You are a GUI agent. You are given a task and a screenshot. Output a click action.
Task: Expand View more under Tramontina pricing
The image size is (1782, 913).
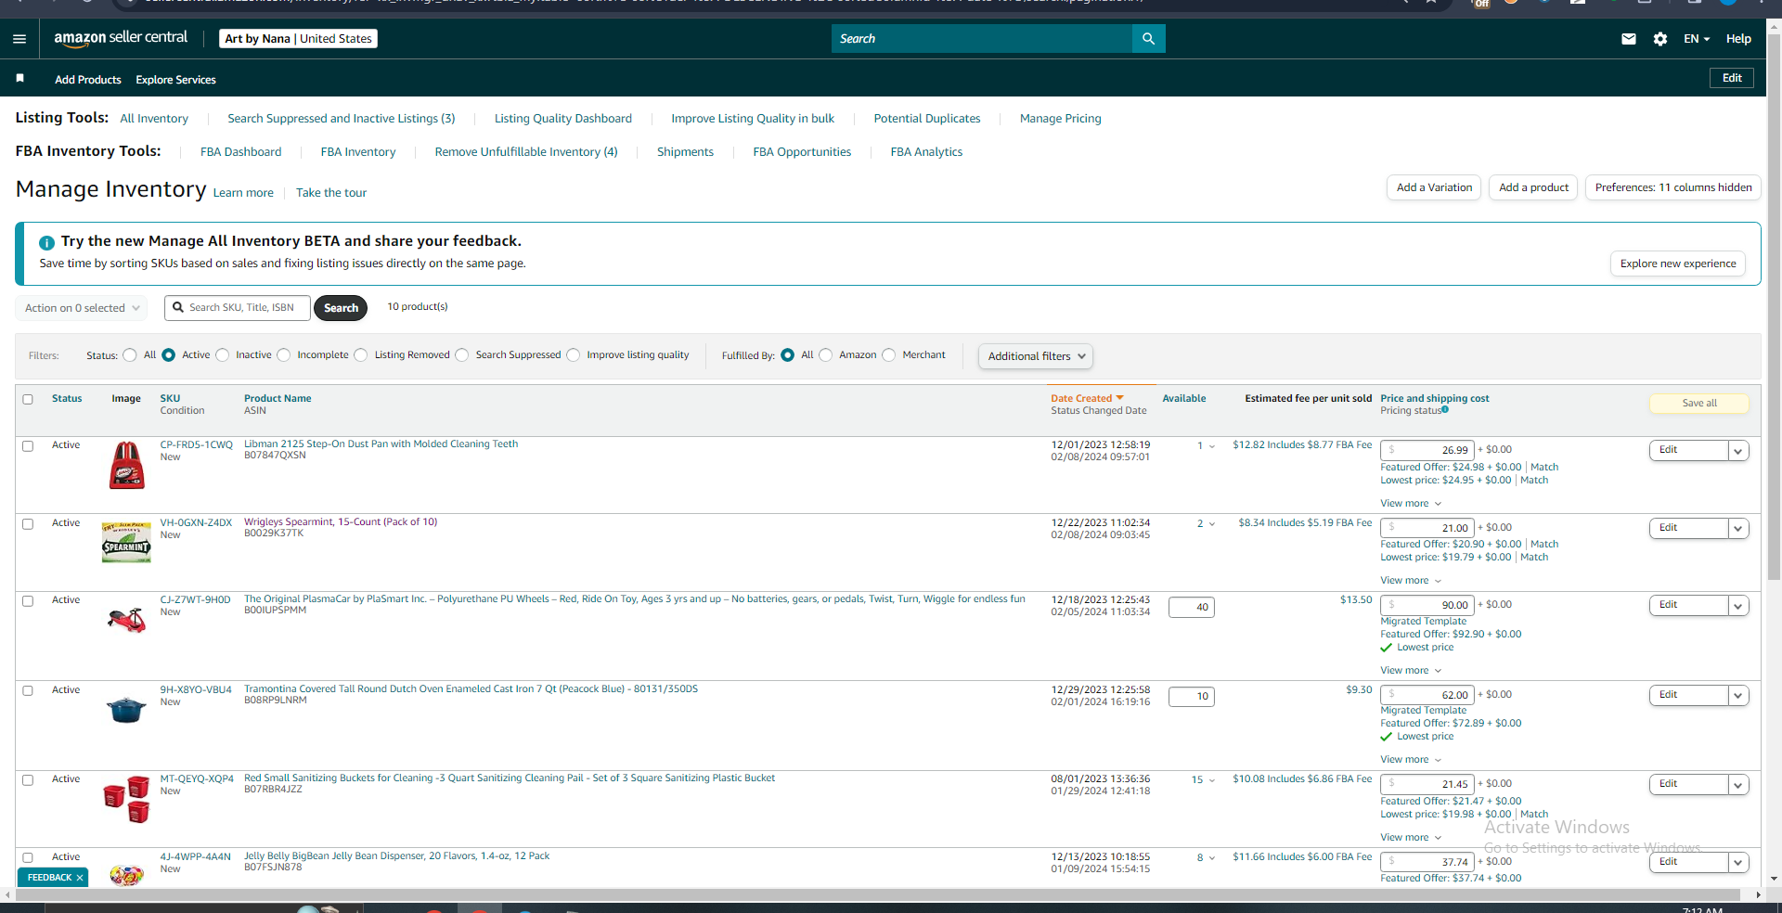click(1411, 760)
